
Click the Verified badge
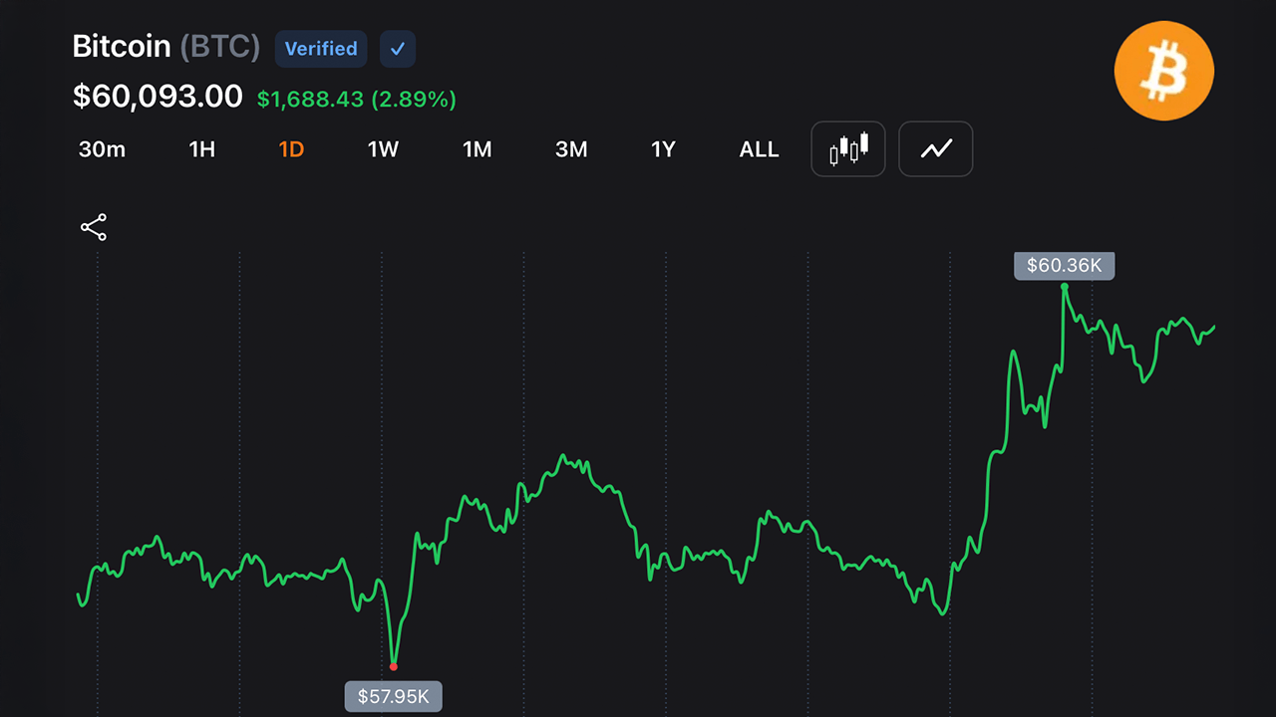pyautogui.click(x=321, y=49)
